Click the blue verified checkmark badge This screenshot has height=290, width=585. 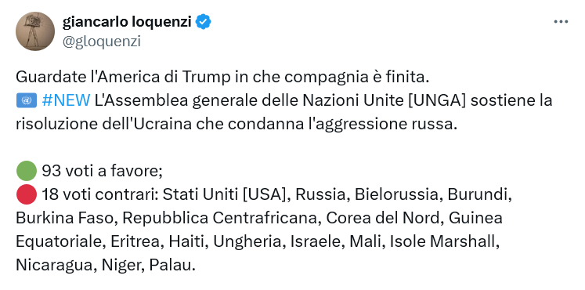pyautogui.click(x=204, y=23)
